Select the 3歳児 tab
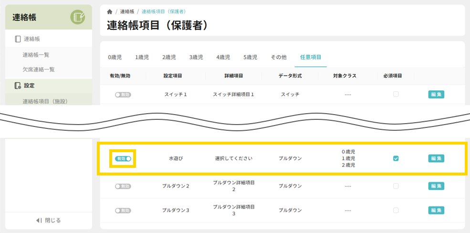 (x=196, y=57)
